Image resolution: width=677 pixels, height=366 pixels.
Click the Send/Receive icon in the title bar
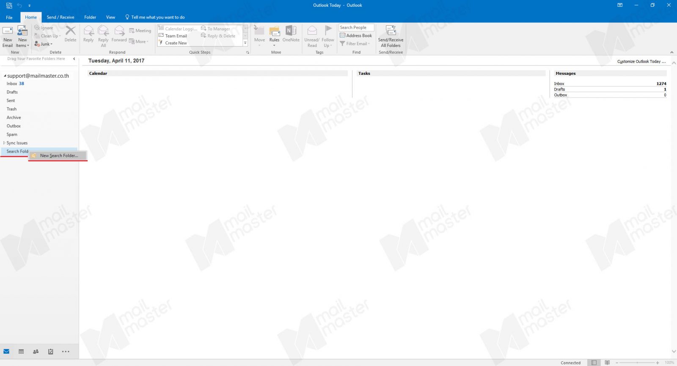click(x=9, y=5)
